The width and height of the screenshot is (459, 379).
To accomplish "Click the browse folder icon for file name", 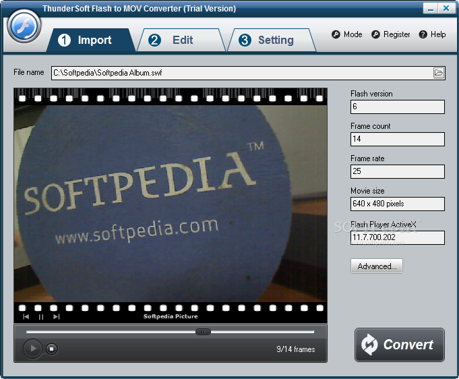I will [x=439, y=73].
